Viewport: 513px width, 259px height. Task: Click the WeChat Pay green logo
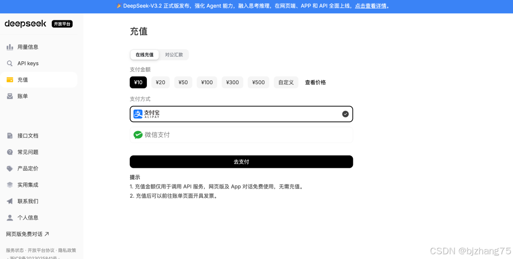138,135
